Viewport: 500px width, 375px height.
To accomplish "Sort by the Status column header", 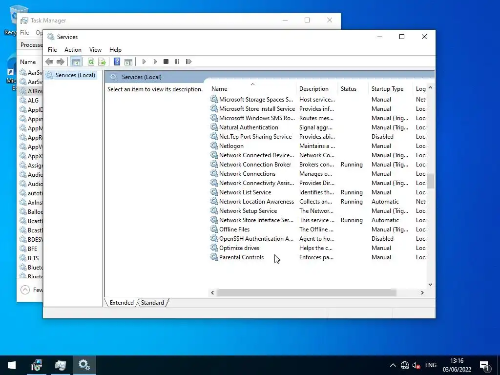I will click(x=354, y=89).
